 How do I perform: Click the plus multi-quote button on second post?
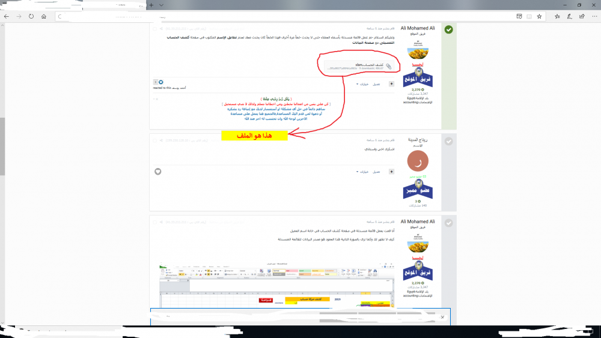tap(391, 172)
